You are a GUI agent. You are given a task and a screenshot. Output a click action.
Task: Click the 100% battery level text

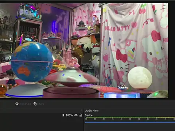click(69, 115)
